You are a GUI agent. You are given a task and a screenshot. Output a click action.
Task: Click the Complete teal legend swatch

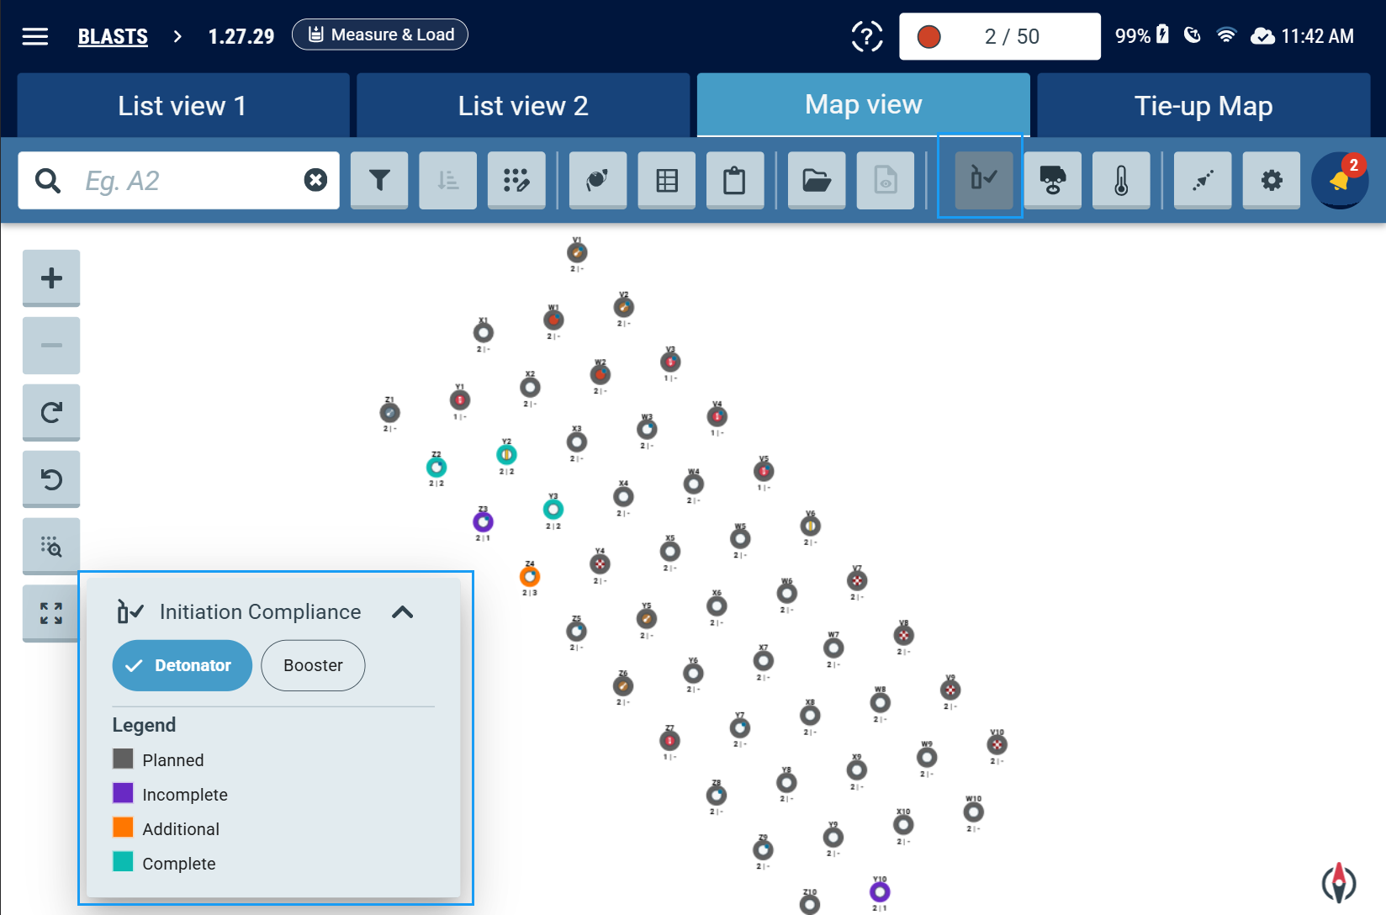[x=123, y=862]
